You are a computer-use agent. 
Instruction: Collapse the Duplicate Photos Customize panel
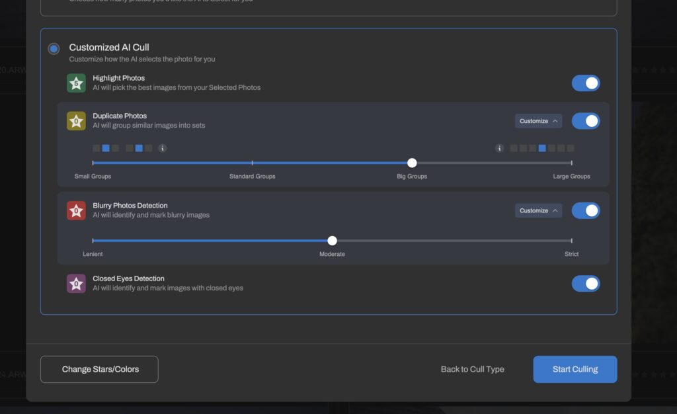(x=538, y=120)
